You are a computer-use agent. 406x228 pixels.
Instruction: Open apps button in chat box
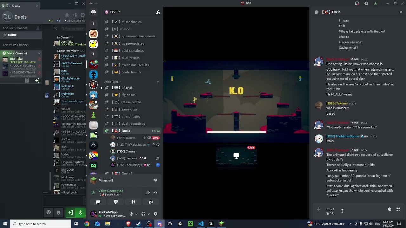[x=398, y=209]
